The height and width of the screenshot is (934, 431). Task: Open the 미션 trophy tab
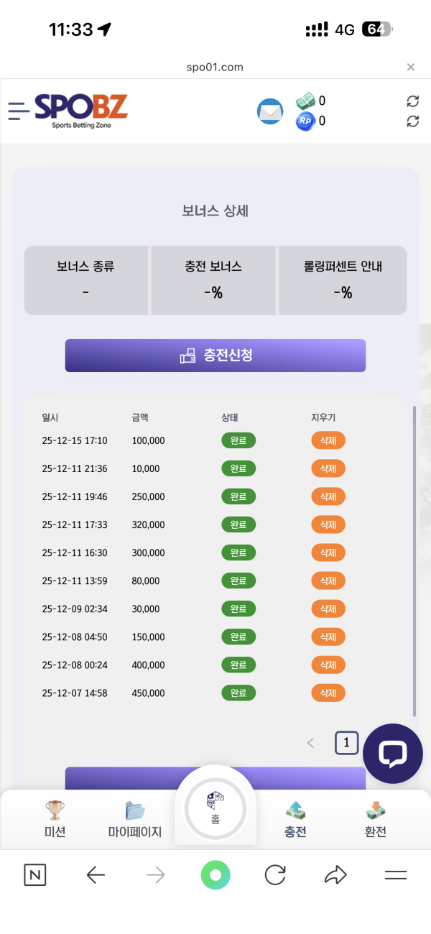(55, 819)
